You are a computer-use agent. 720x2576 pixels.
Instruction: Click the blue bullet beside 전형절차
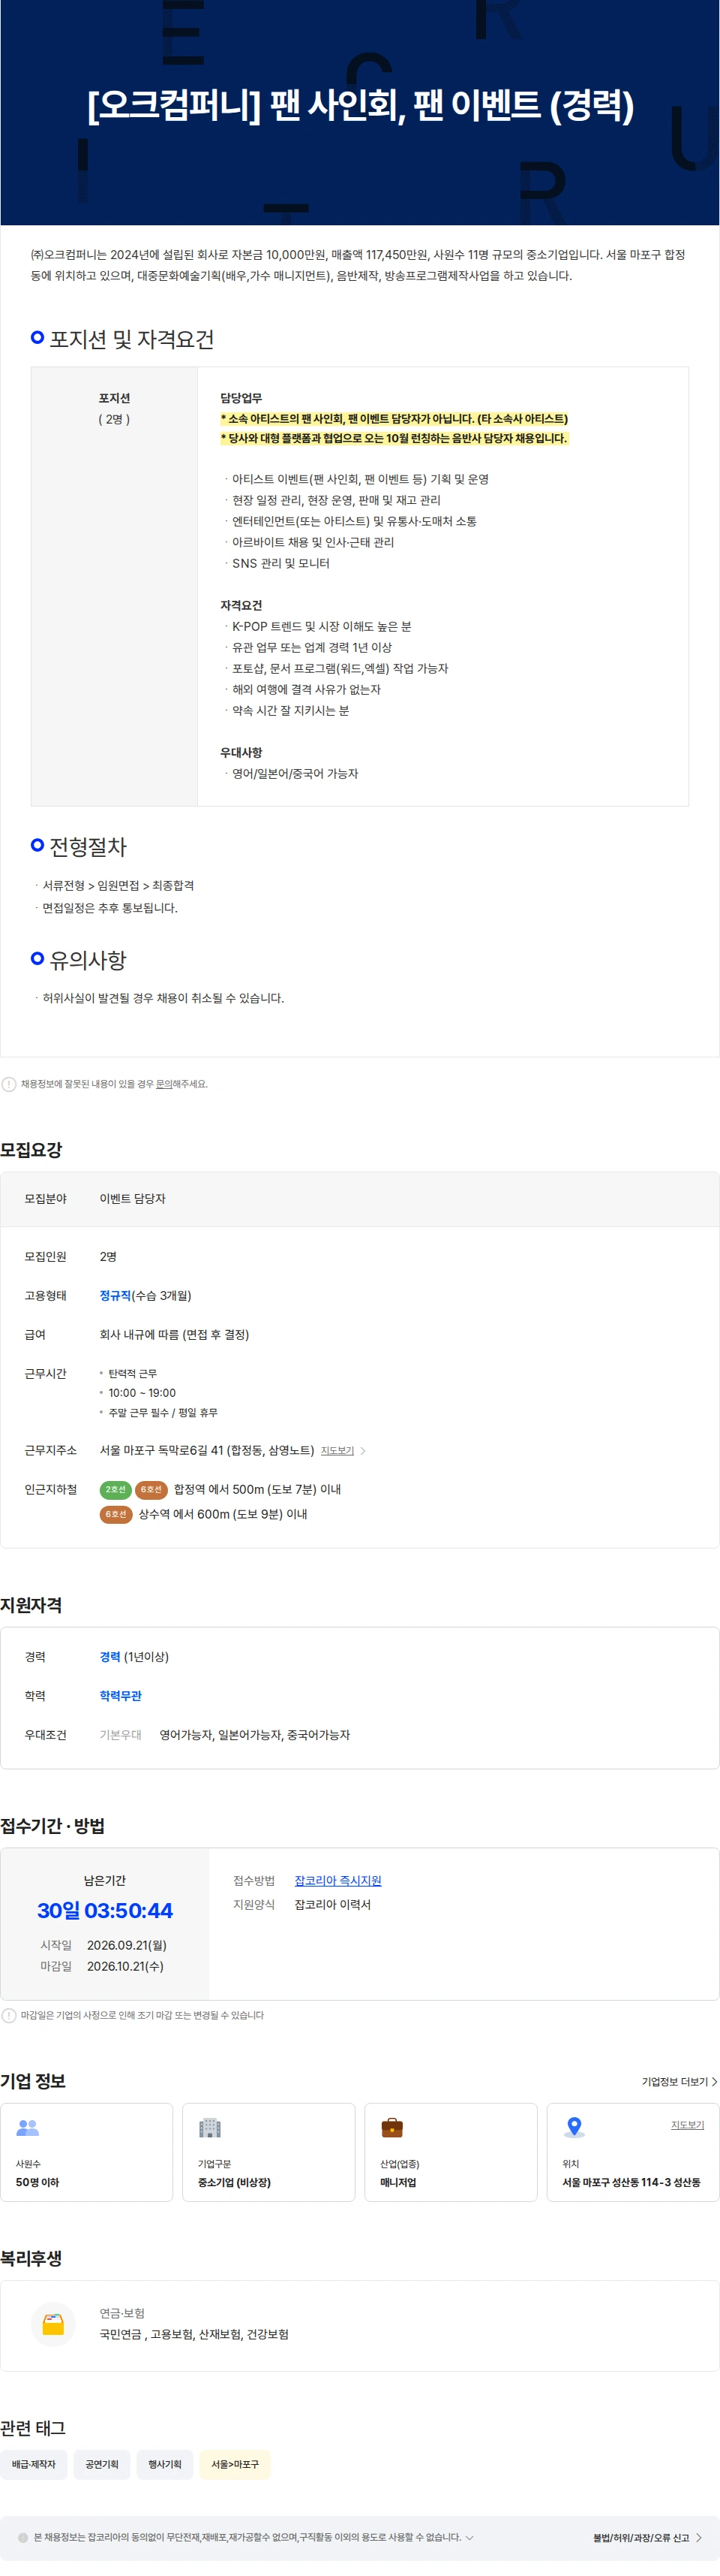tap(37, 845)
